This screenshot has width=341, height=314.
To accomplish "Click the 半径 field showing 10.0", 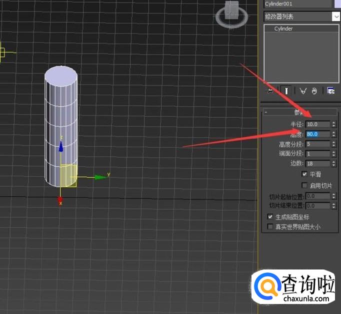I will [317, 124].
